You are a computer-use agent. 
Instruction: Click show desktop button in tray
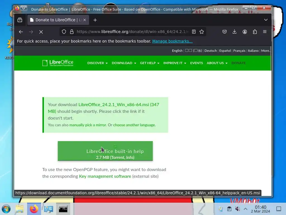click(279, 209)
